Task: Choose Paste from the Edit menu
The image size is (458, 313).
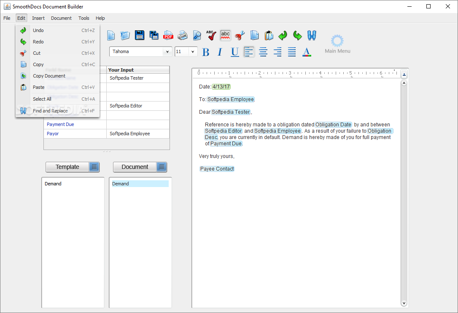Action: (58, 87)
